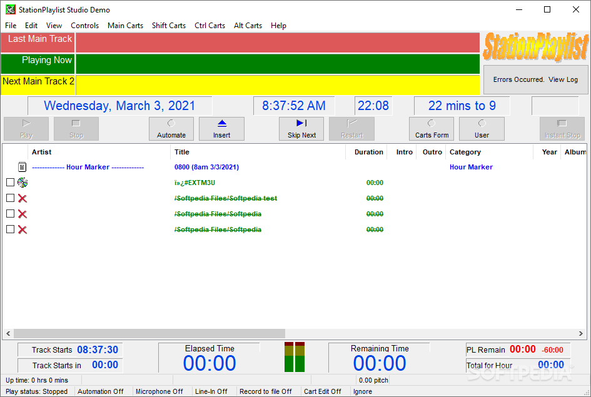The height and width of the screenshot is (397, 591).
Task: Click the Next Main Track 2 yellow bar
Action: [x=278, y=85]
